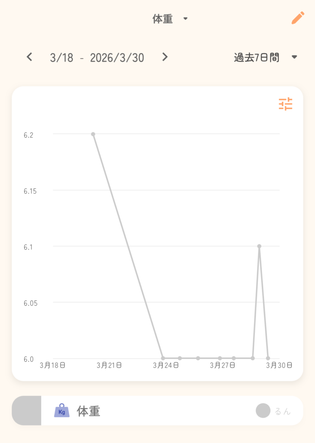Viewport: 315px width, 443px height.
Task: Select the 6.2 data point on chart
Action: tap(93, 134)
